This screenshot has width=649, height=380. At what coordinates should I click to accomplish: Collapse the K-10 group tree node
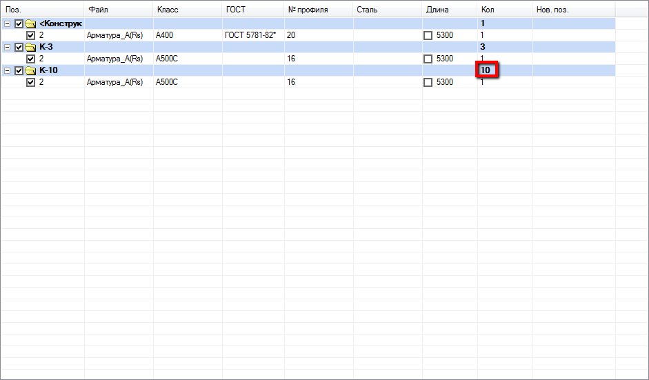click(x=8, y=70)
